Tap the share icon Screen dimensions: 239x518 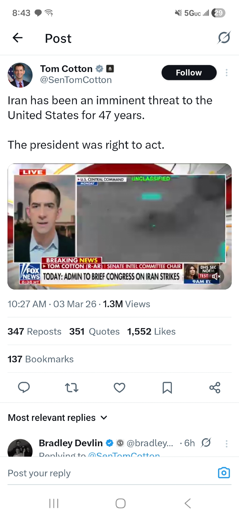pyautogui.click(x=215, y=387)
